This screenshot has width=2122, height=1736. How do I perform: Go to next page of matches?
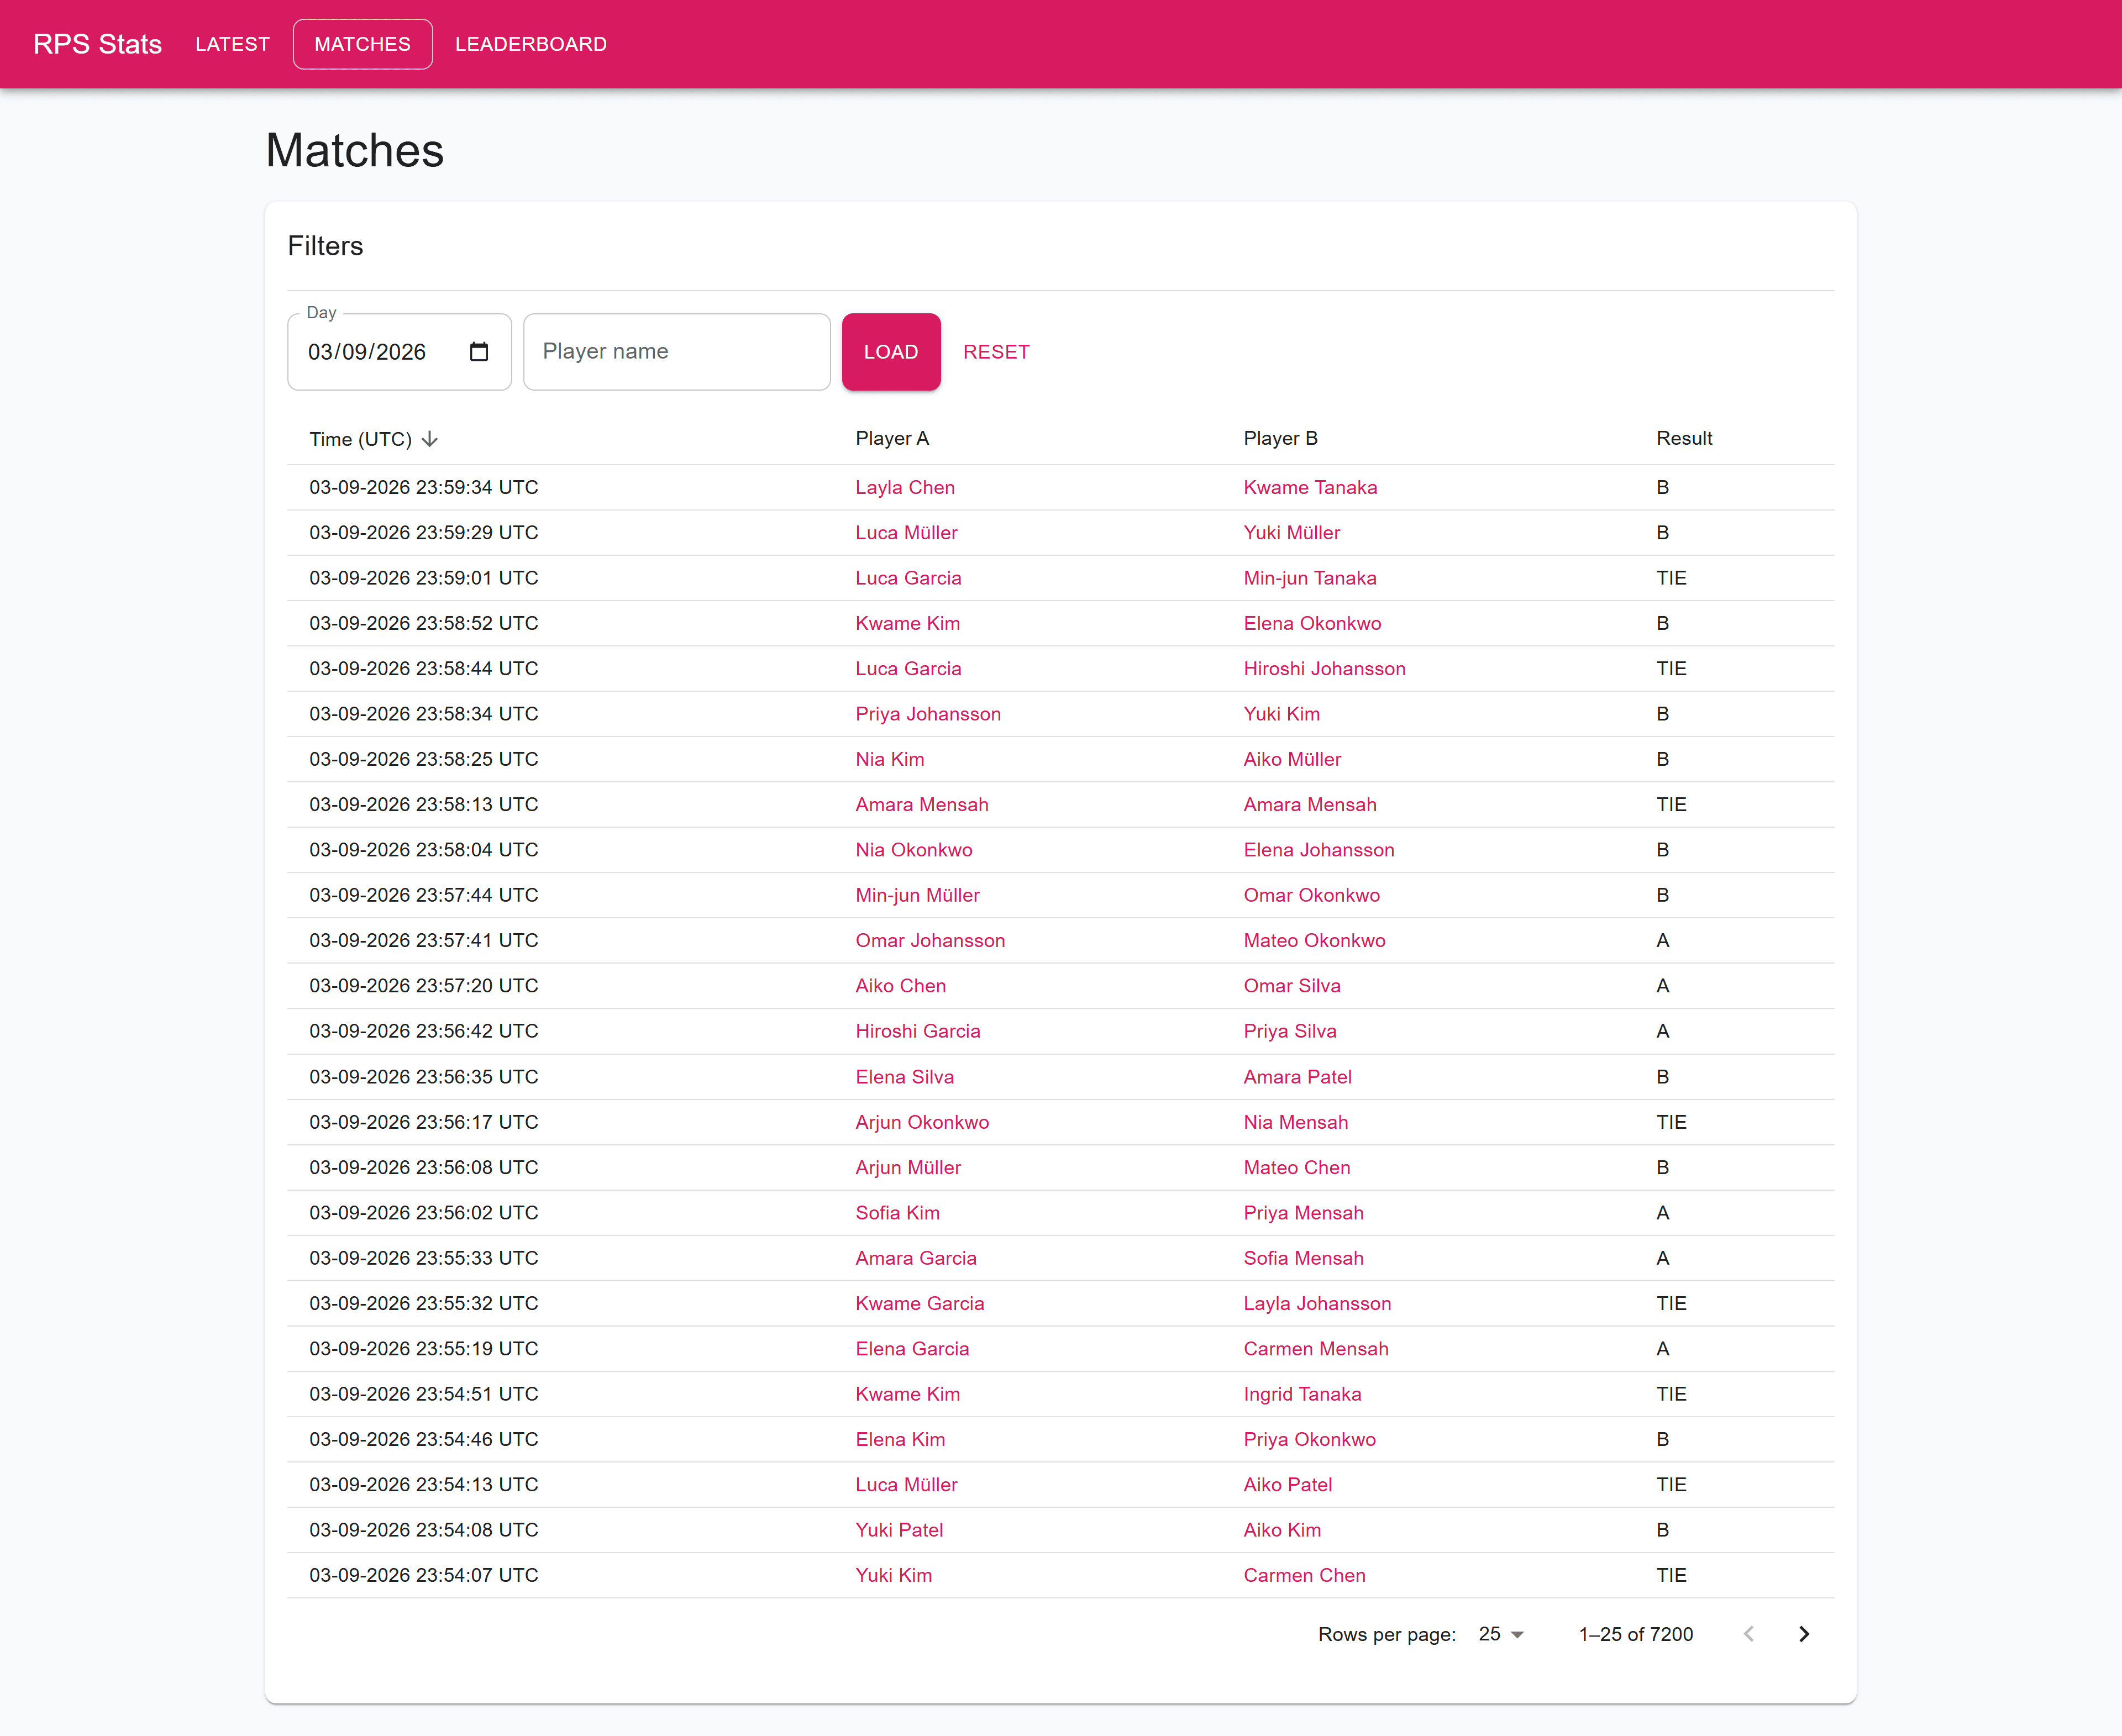(1804, 1634)
